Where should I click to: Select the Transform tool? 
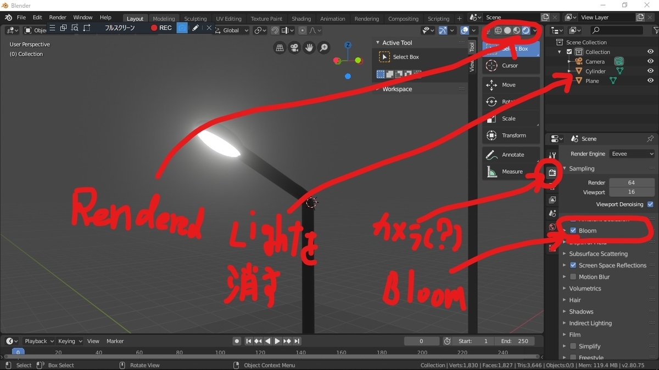(x=511, y=135)
